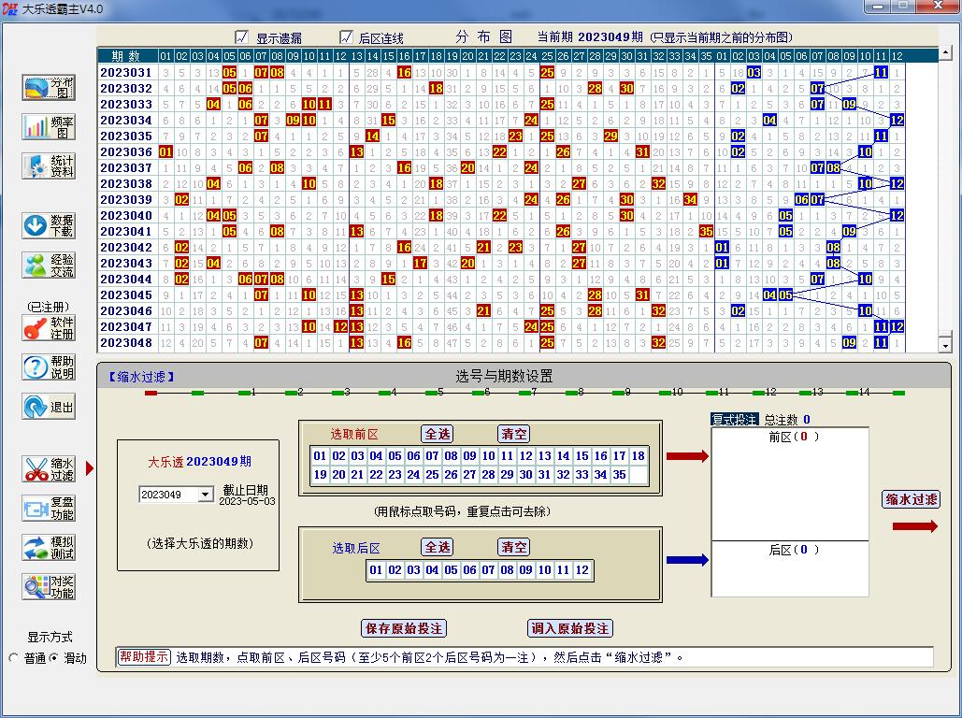
Task: Select the 普通 display mode radio button
Action: (14, 658)
